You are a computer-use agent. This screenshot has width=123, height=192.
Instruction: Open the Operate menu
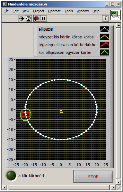[54, 11]
